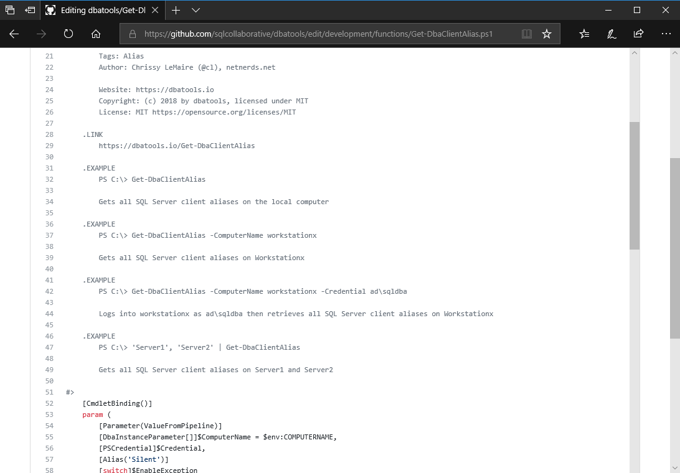Click the github.com URL address bar
The height and width of the screenshot is (473, 680).
pyautogui.click(x=318, y=34)
